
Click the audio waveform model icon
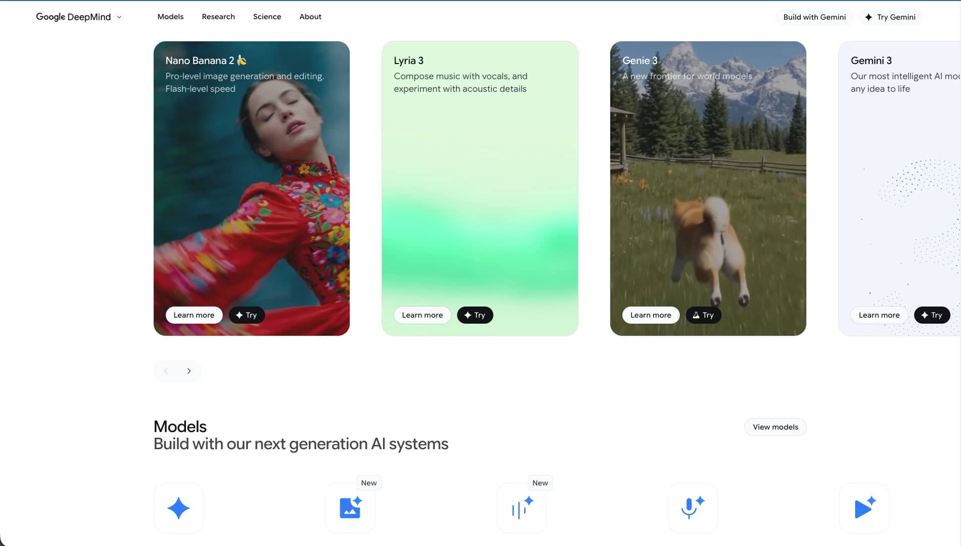[x=521, y=509]
